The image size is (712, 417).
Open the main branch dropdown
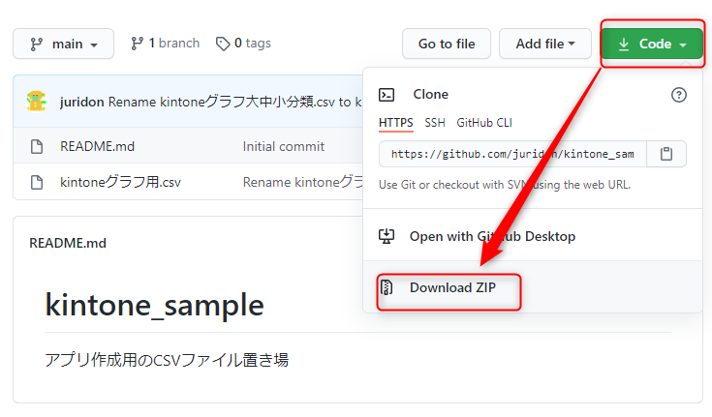64,44
